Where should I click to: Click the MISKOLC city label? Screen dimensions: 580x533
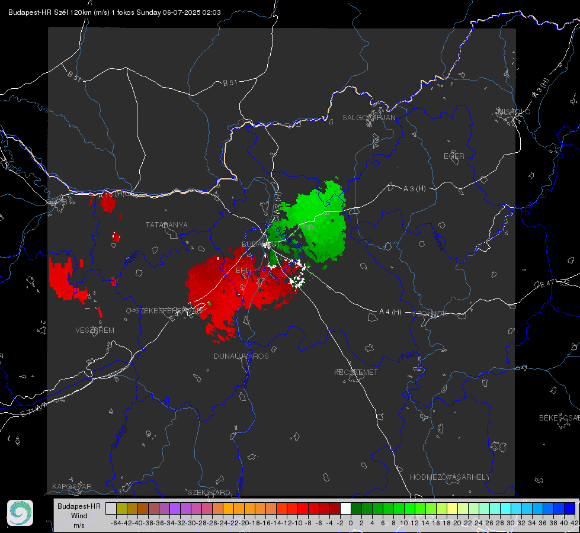click(514, 111)
